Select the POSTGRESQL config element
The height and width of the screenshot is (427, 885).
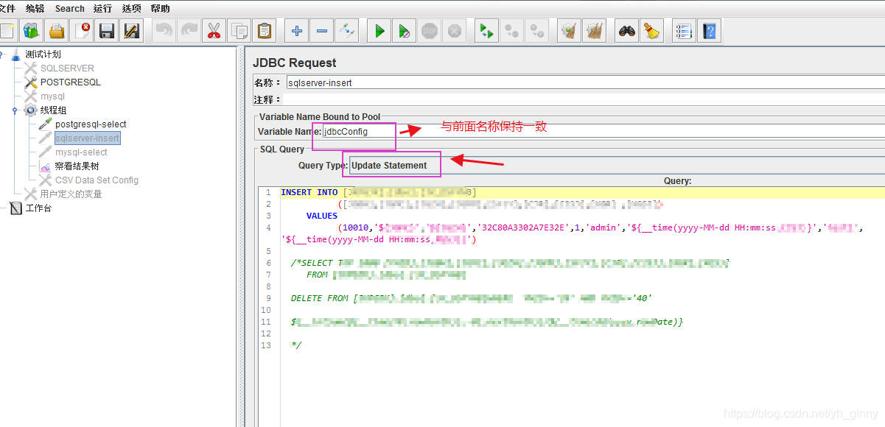pos(71,82)
